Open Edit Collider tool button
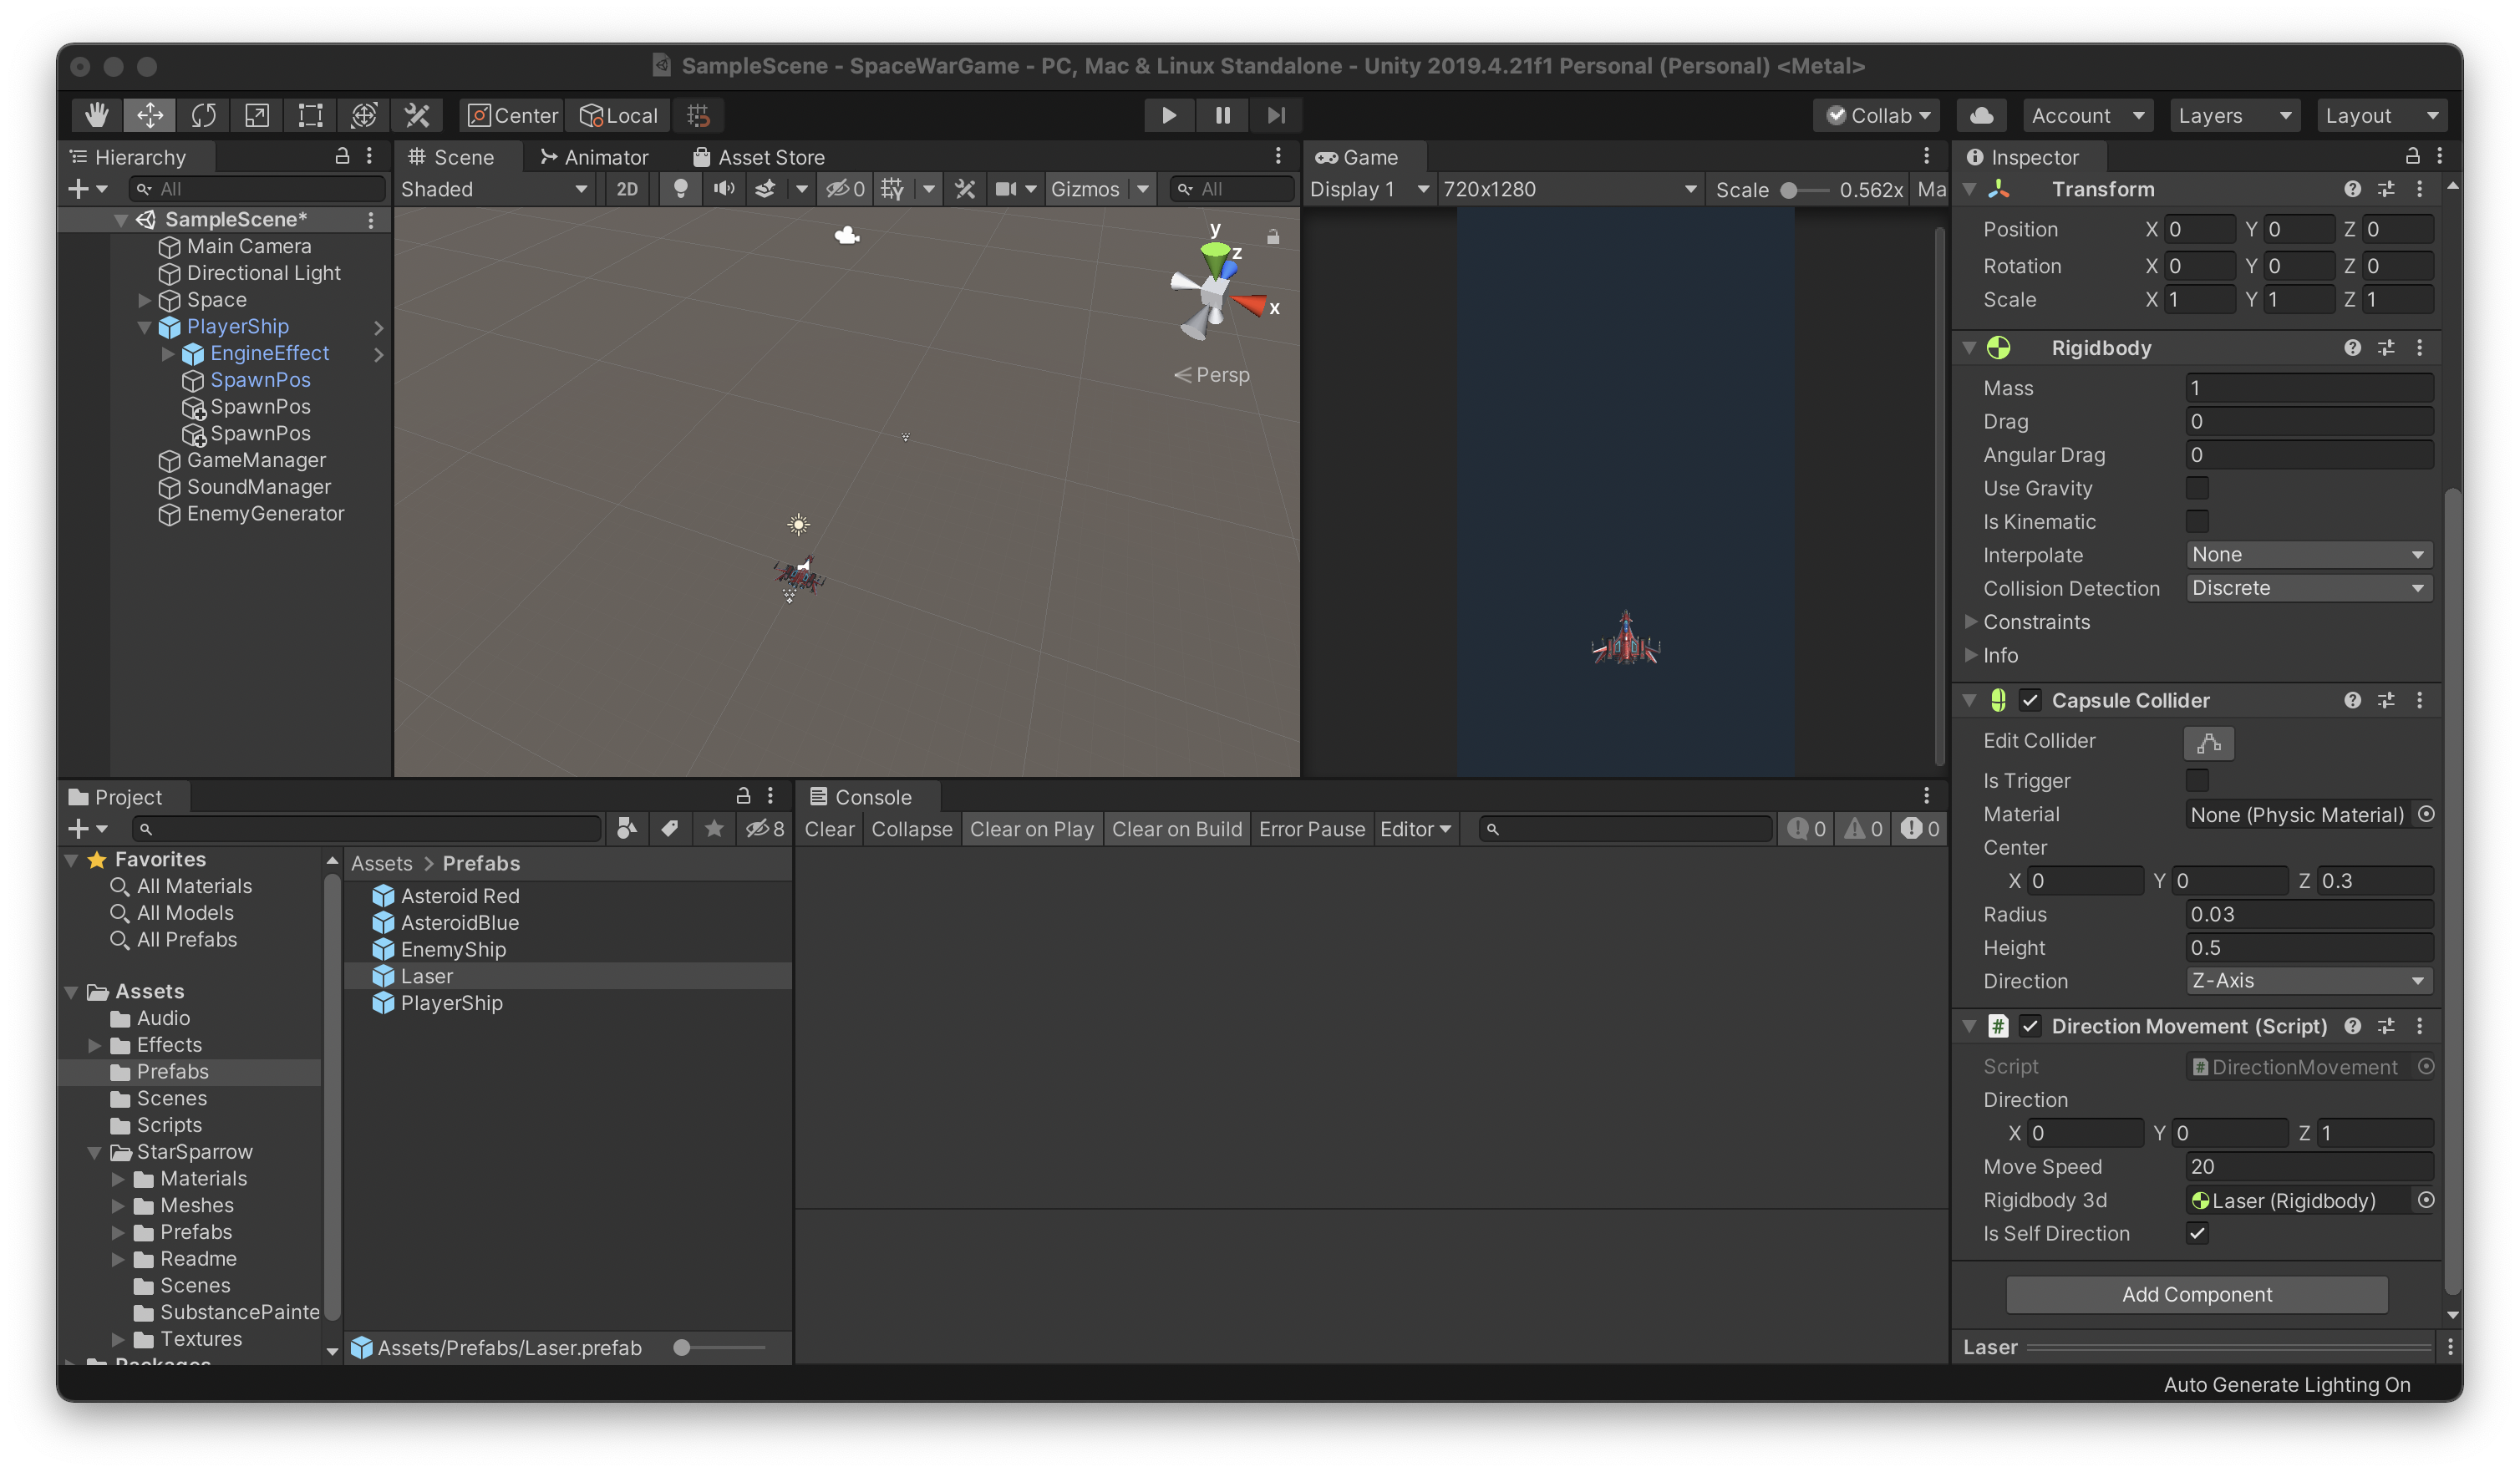Image resolution: width=2520 pixels, height=1472 pixels. coord(2208,742)
